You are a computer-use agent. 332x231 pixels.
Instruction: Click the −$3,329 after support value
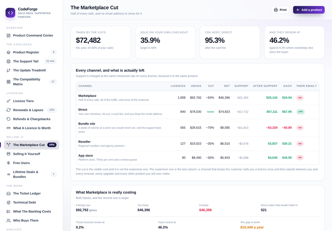tap(272, 128)
